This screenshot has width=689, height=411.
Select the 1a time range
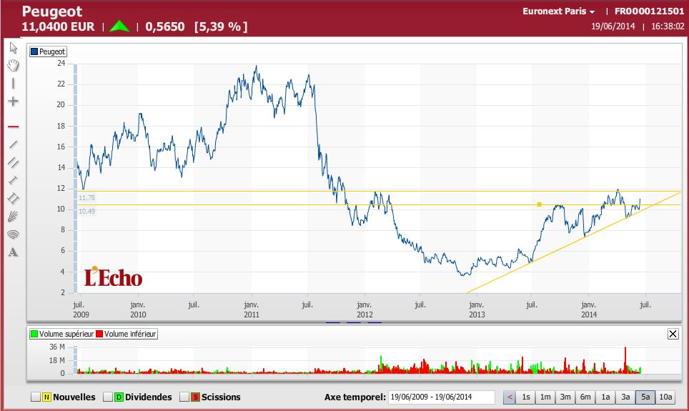click(605, 397)
